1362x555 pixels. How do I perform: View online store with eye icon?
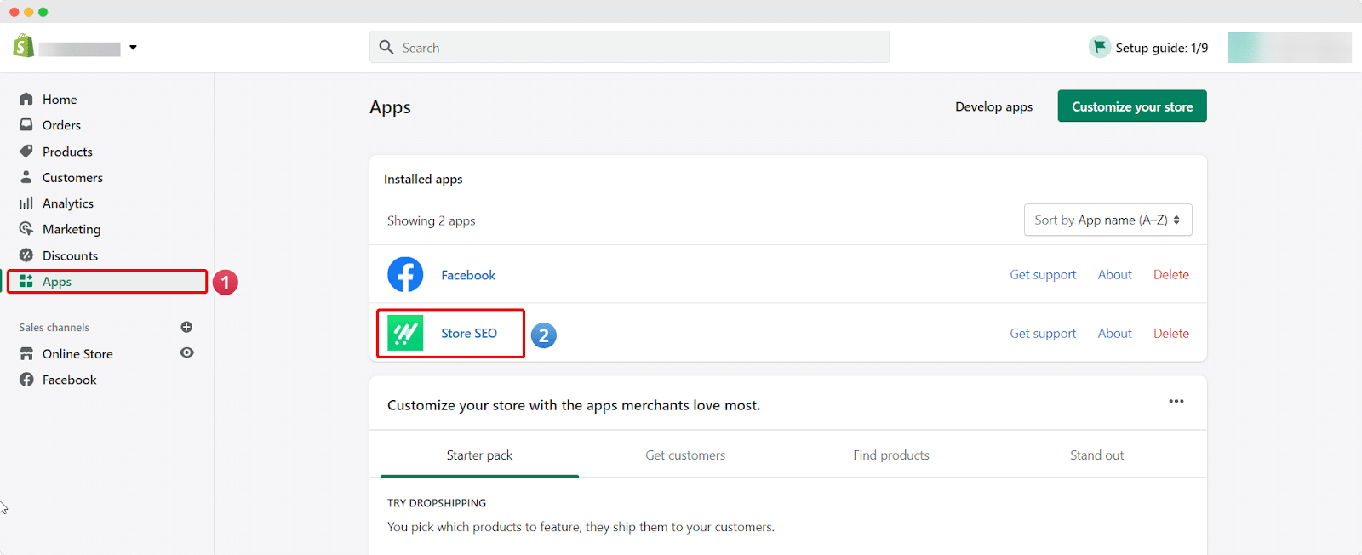(186, 352)
